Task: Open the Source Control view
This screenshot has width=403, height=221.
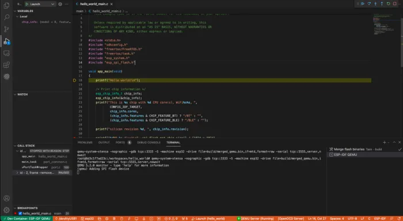Action: coord(6,29)
